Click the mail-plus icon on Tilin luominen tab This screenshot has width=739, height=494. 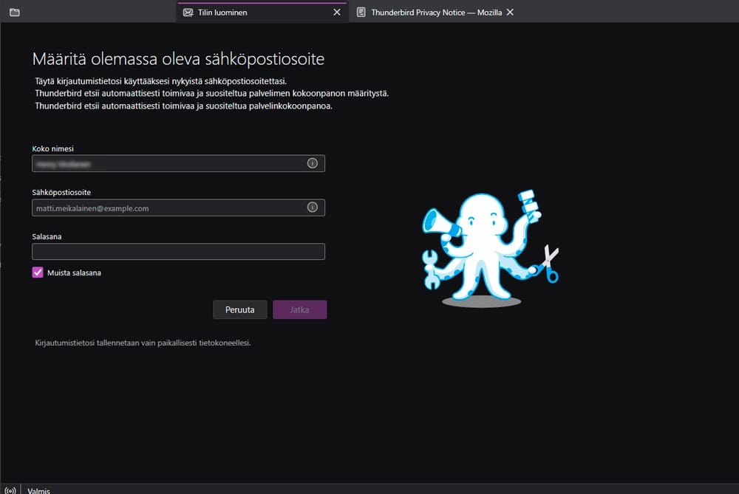pos(188,12)
